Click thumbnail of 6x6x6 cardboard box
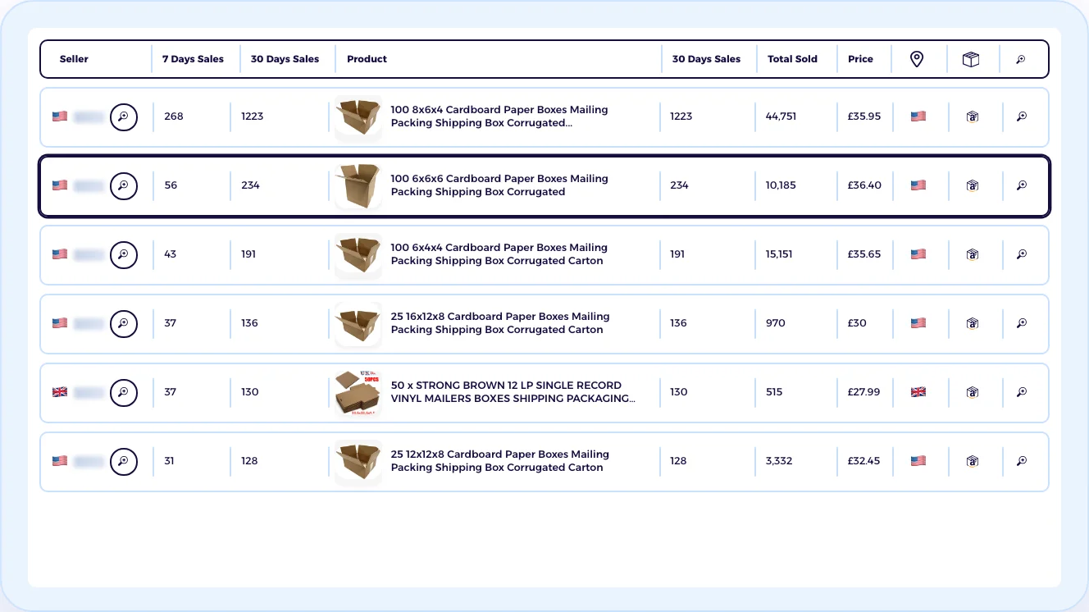This screenshot has height=612, width=1089. (x=358, y=185)
